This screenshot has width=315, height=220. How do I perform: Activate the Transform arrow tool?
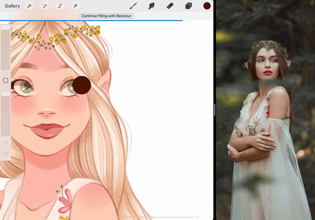click(x=75, y=6)
